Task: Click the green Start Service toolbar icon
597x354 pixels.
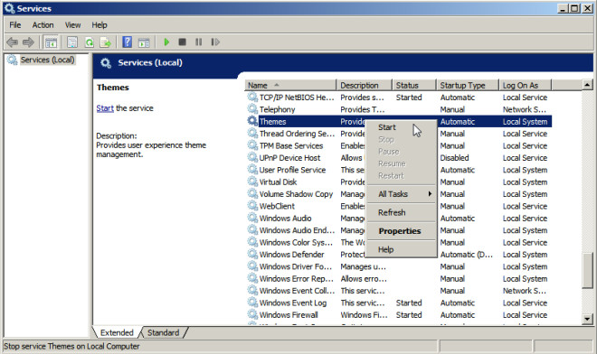Action: (x=166, y=42)
